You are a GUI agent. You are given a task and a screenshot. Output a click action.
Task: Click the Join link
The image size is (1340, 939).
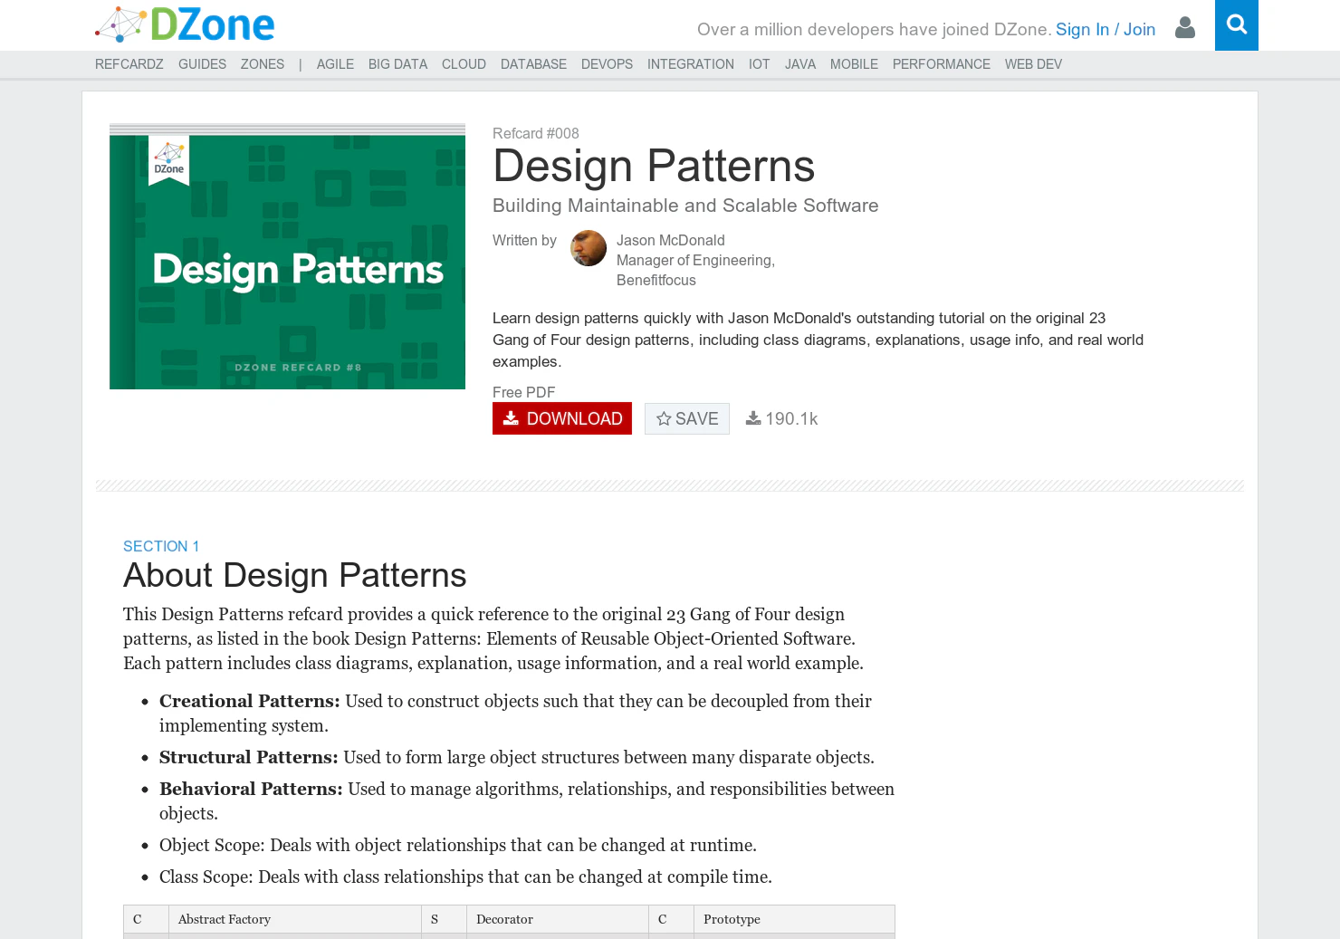pyautogui.click(x=1140, y=29)
